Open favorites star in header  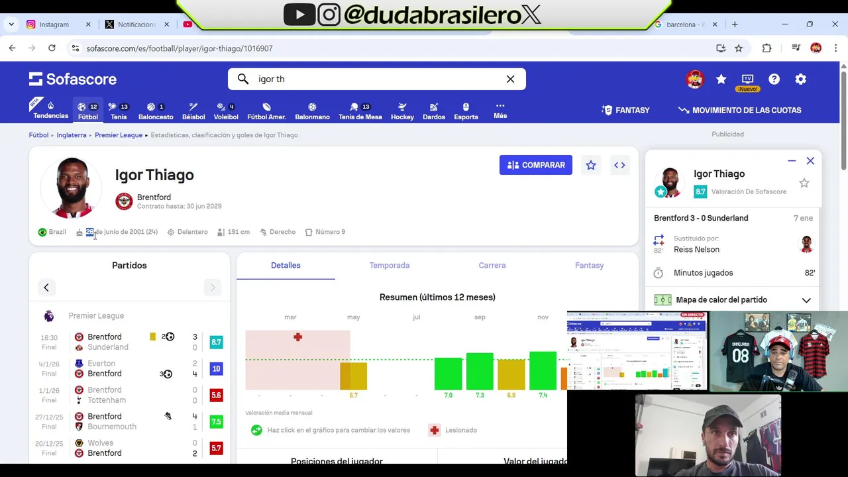point(721,79)
